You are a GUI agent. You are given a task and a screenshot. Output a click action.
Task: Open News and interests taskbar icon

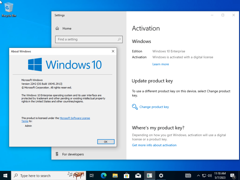tap(188, 175)
